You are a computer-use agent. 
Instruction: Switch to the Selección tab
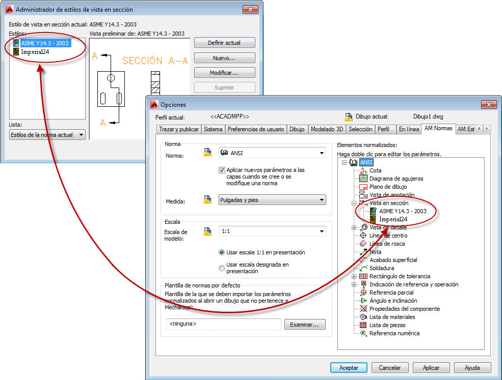coord(360,129)
